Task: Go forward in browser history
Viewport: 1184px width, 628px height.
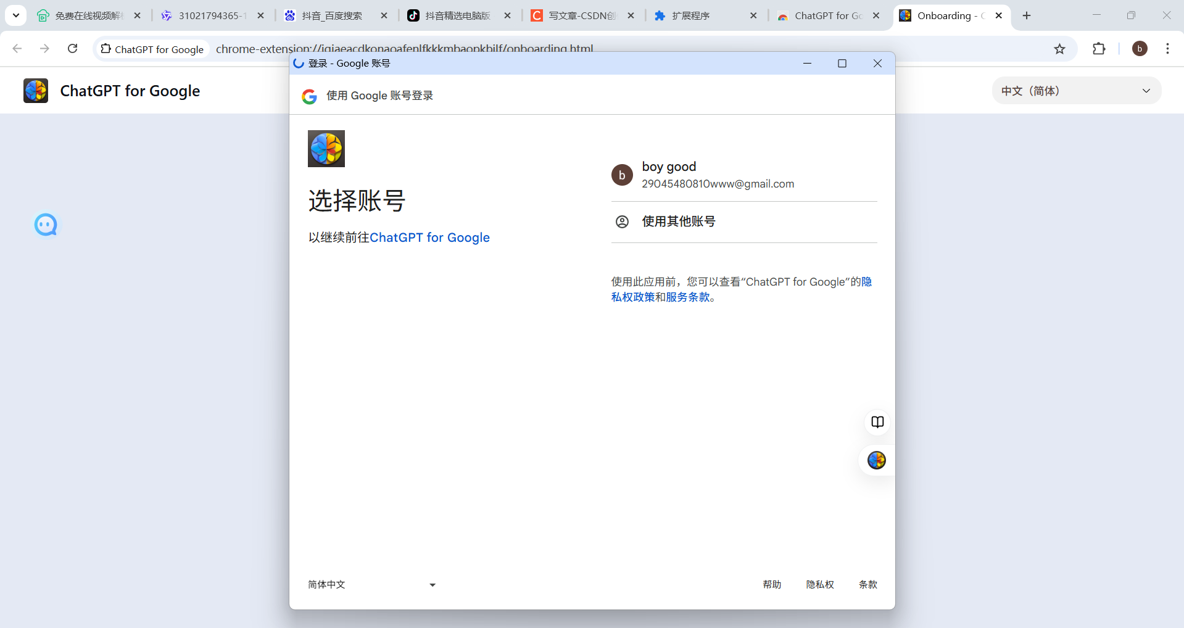Action: point(44,49)
